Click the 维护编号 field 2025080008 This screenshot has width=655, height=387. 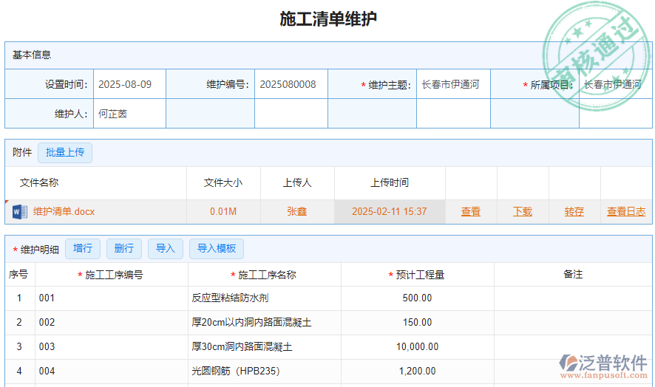(291, 85)
